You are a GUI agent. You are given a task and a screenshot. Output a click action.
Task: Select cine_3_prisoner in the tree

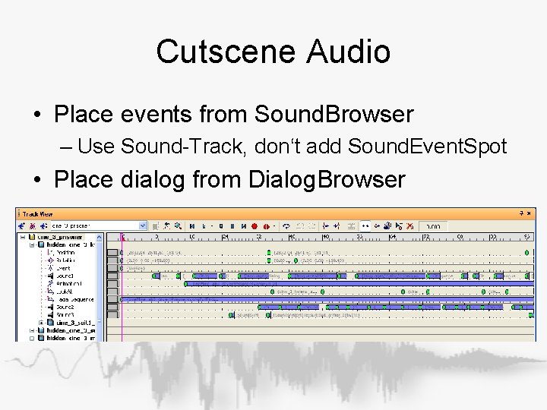[x=60, y=237]
